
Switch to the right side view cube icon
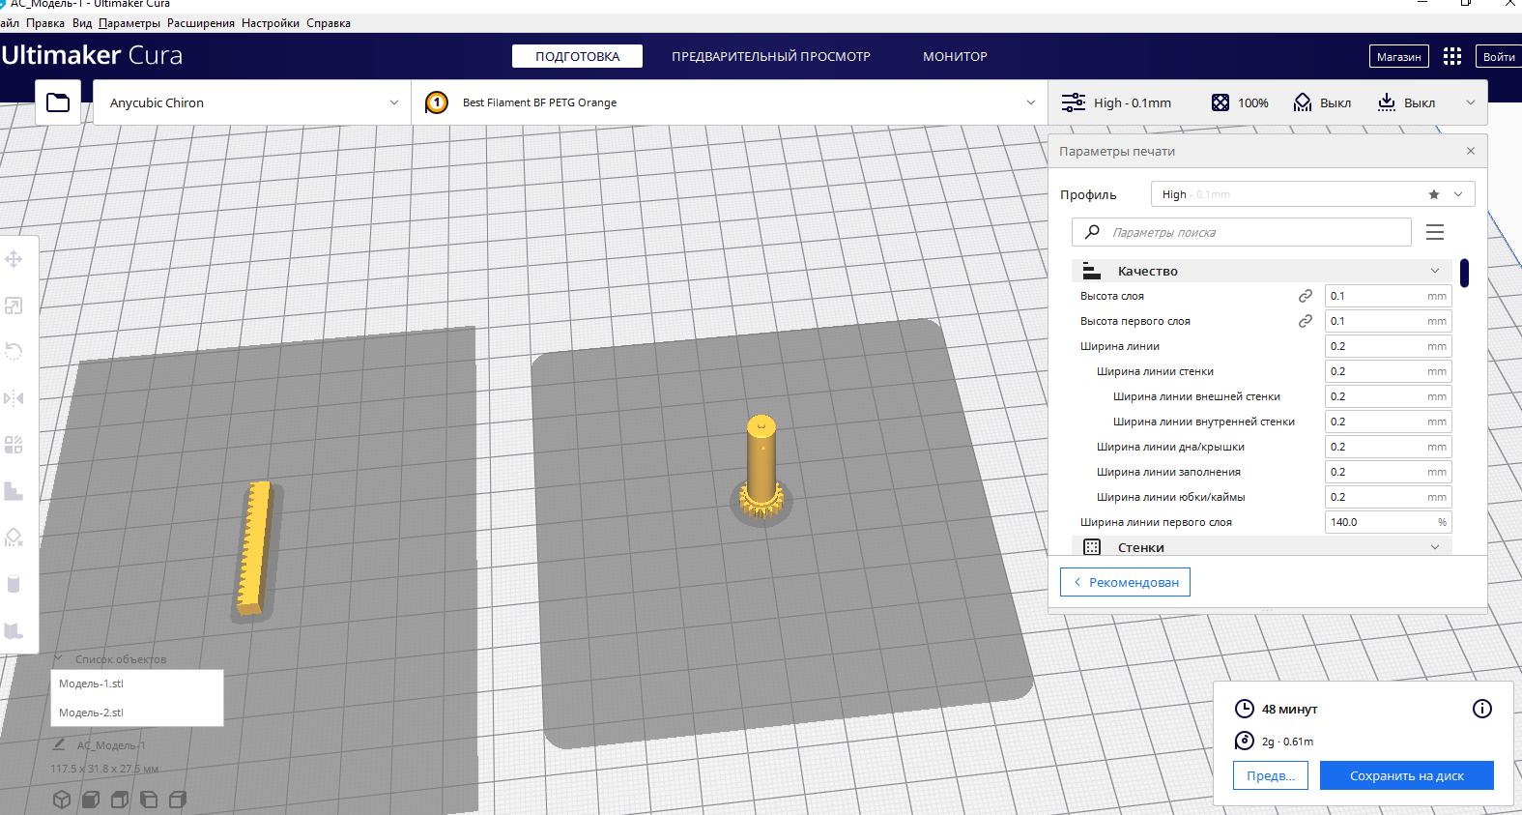178,800
